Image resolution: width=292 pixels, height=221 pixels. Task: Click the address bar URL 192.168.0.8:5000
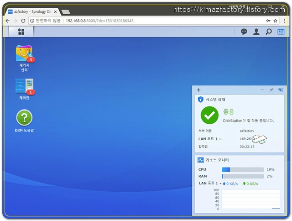[x=99, y=21]
